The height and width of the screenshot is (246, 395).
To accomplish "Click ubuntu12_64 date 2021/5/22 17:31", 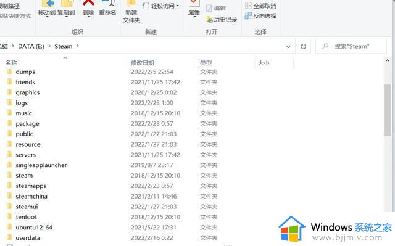I will [154, 227].
